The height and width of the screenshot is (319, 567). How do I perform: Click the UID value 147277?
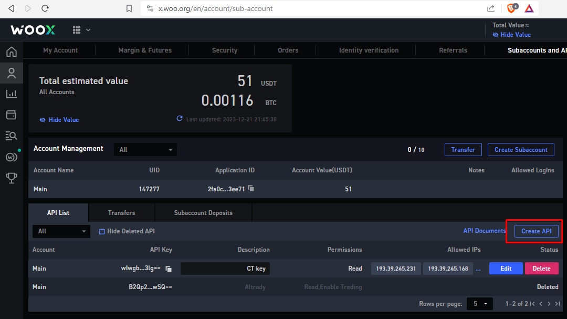click(149, 189)
